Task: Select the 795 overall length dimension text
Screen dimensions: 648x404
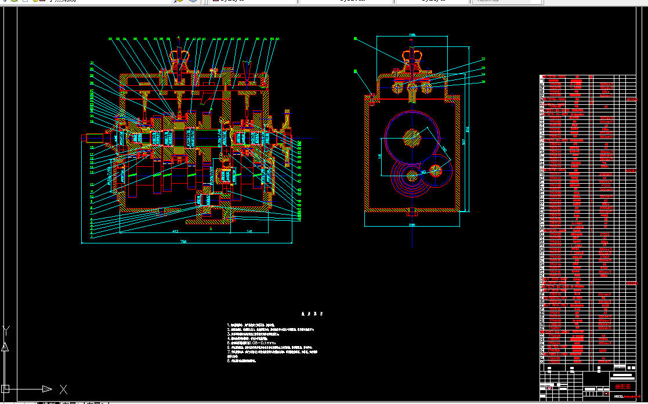Action: pyautogui.click(x=183, y=242)
